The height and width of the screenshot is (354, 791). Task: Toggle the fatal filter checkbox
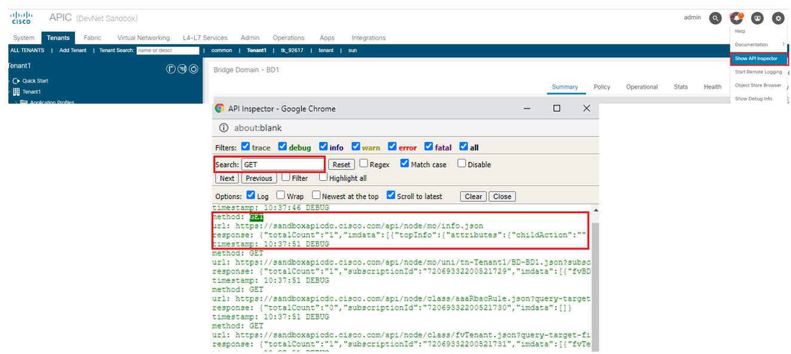[x=428, y=146]
